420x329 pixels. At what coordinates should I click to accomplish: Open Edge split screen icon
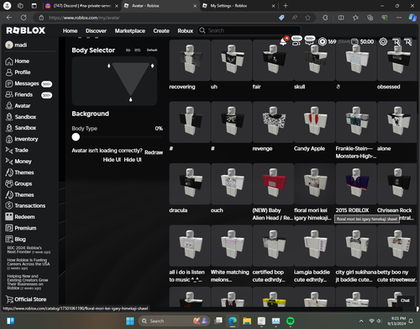point(341,18)
